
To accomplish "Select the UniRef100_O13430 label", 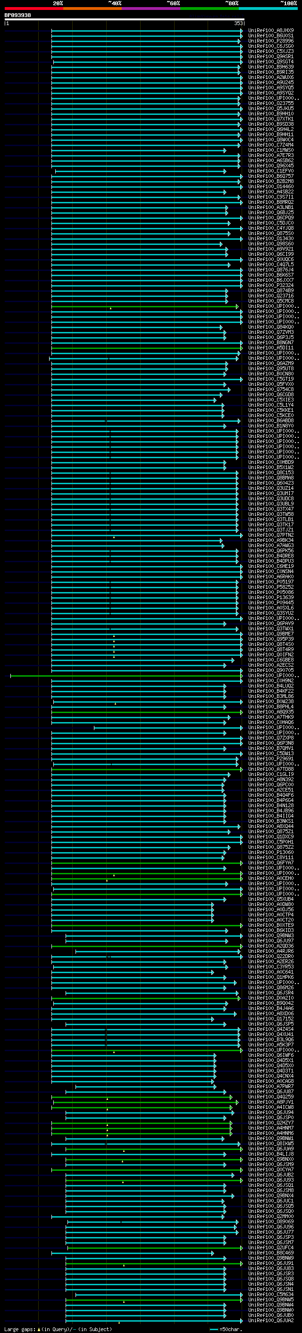I will (x=271, y=238).
